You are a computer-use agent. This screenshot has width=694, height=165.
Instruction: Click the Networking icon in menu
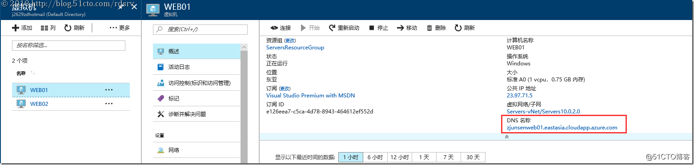160,150
